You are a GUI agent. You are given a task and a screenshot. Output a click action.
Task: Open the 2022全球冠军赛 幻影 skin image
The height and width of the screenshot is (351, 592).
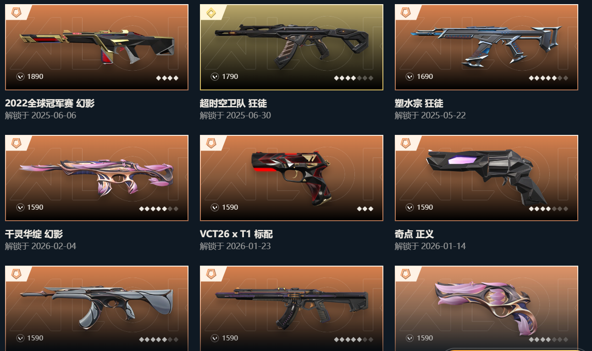tap(97, 47)
